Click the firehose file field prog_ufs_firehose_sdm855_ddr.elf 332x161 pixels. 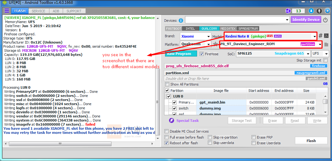point(246,66)
